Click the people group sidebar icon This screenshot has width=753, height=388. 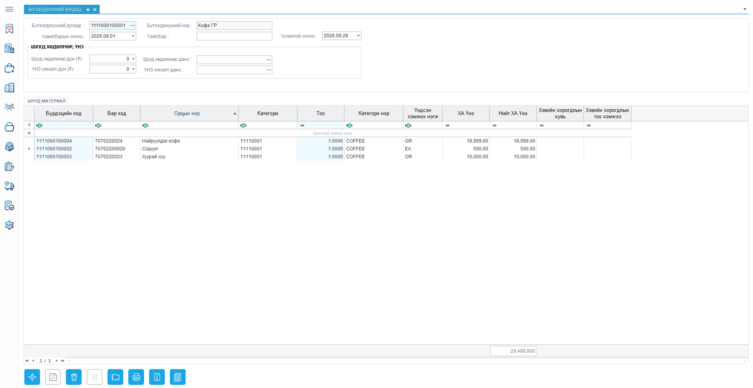(x=9, y=107)
